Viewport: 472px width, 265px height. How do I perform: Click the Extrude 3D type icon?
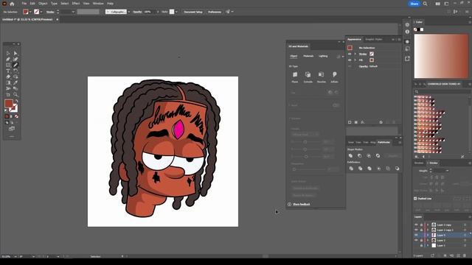point(308,75)
